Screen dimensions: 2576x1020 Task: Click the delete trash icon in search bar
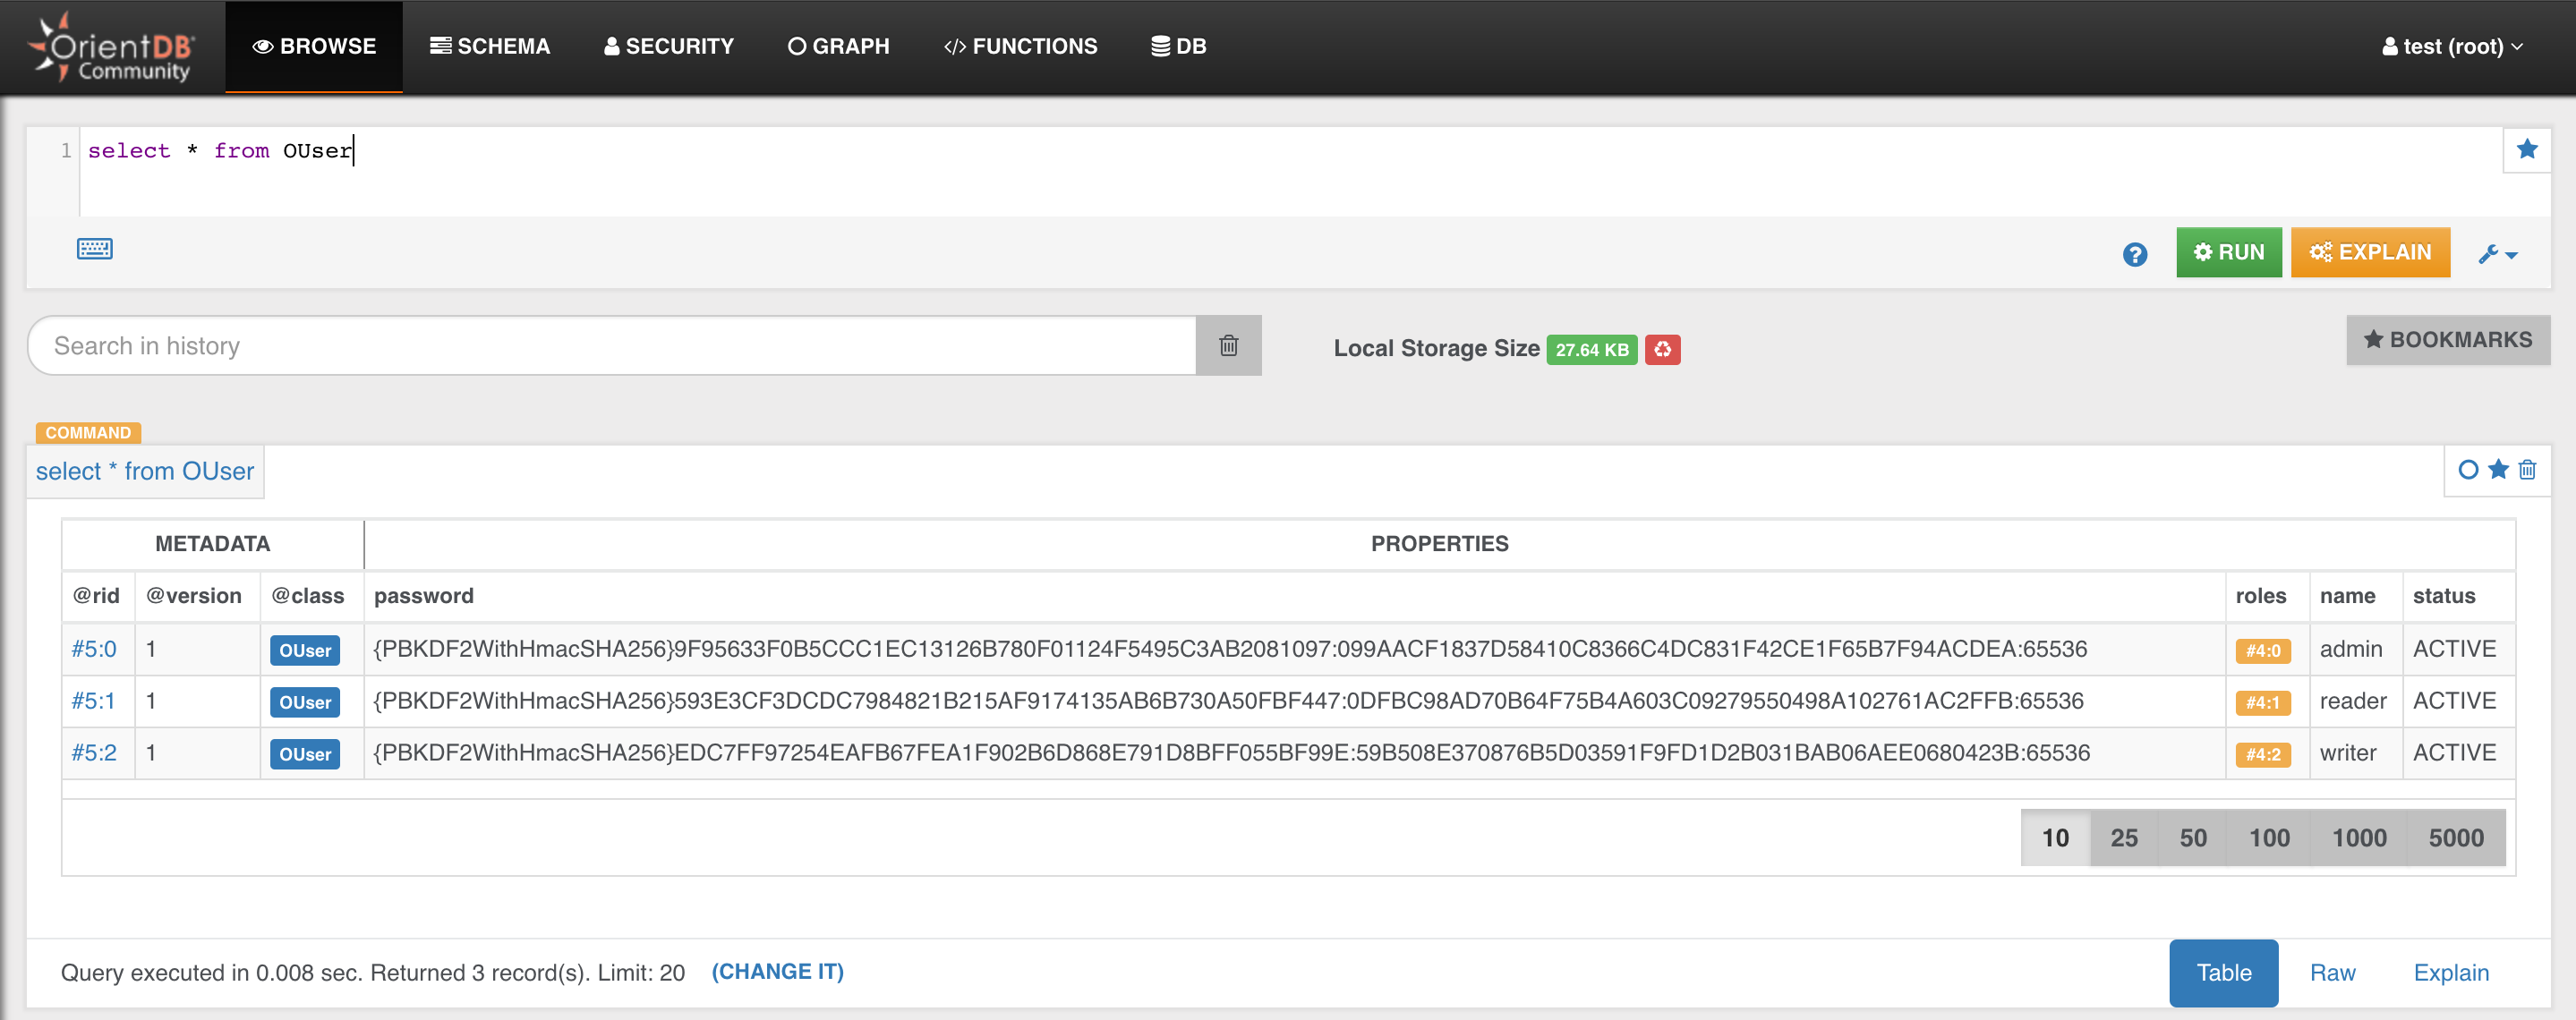(x=1227, y=345)
